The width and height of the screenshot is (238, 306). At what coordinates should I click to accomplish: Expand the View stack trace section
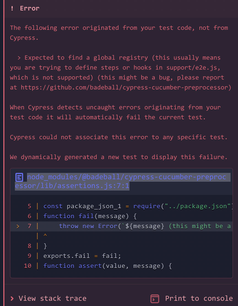coord(52,298)
